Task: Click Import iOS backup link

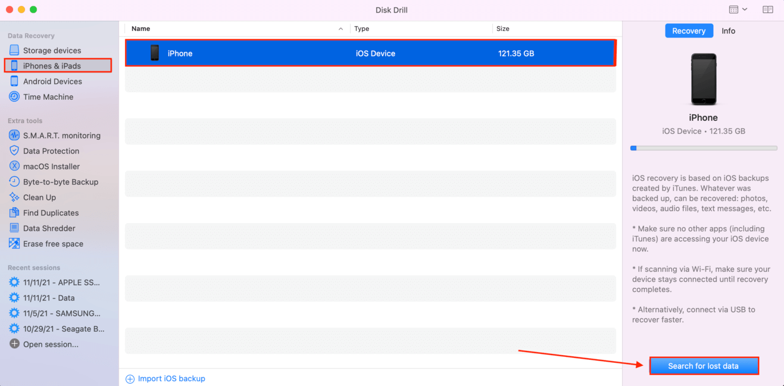Action: pos(171,379)
